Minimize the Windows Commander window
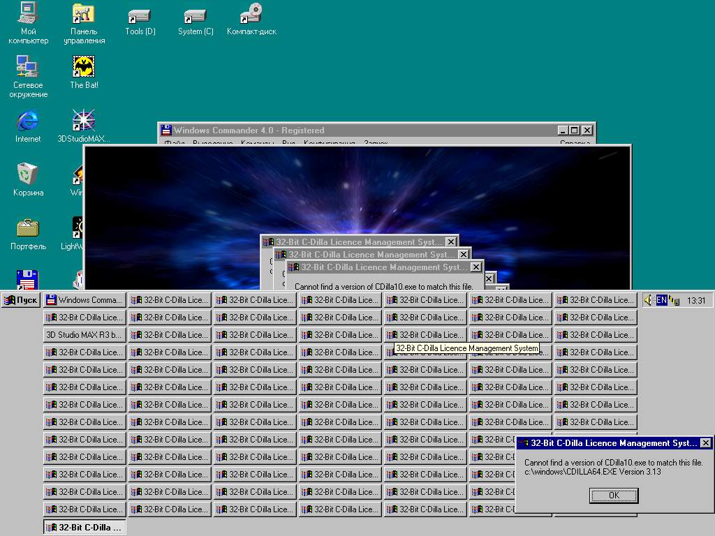 point(563,131)
